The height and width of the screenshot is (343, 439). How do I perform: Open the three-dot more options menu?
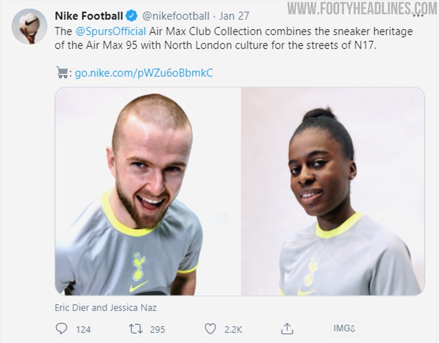coord(418,16)
